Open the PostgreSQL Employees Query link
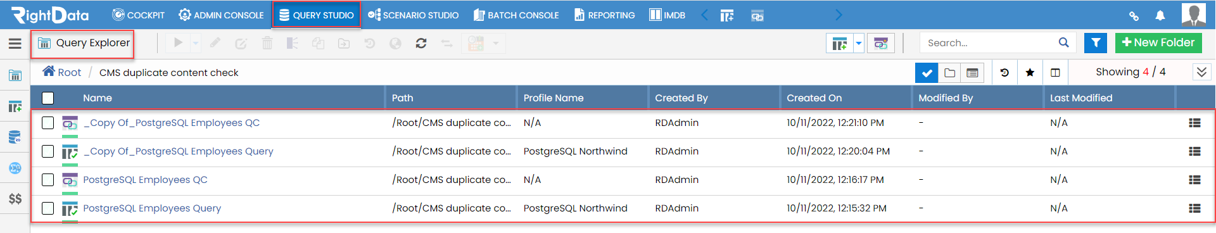The image size is (1216, 233). tap(152, 208)
